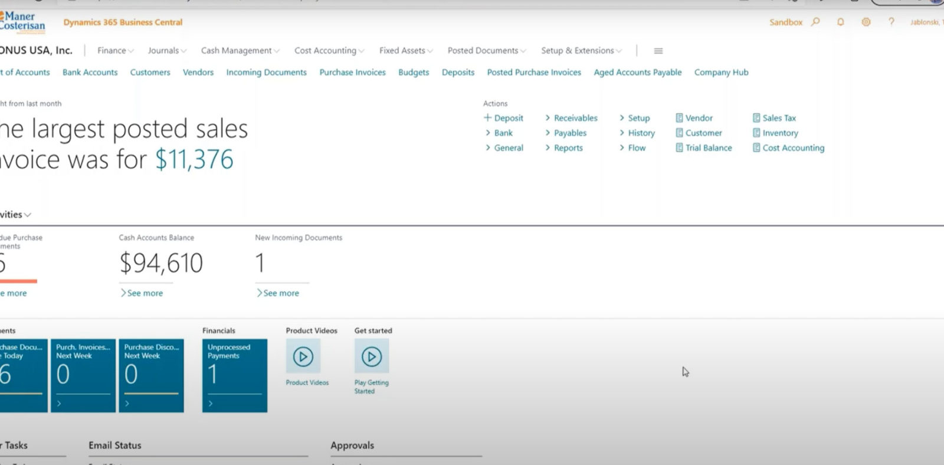Image resolution: width=944 pixels, height=465 pixels.
Task: Click the search magnifier icon
Action: [815, 22]
